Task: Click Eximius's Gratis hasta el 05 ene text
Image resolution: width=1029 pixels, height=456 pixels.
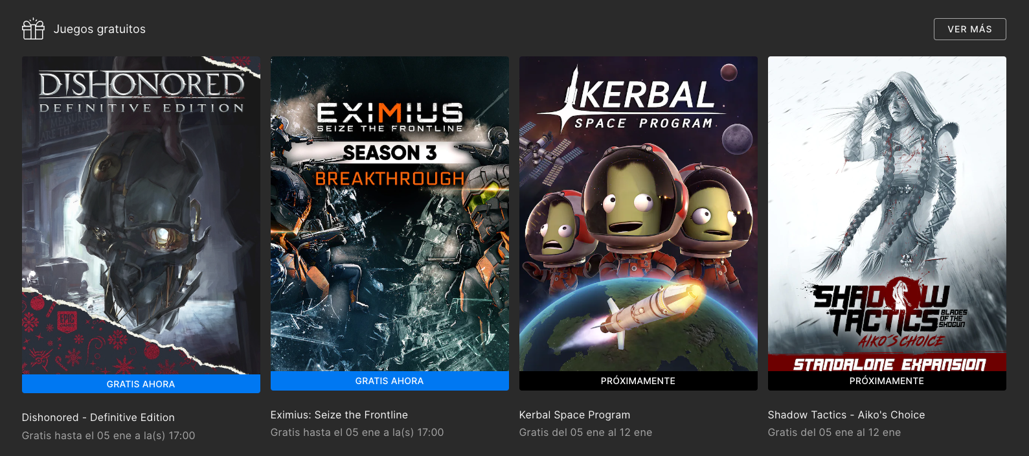Action: pos(357,433)
